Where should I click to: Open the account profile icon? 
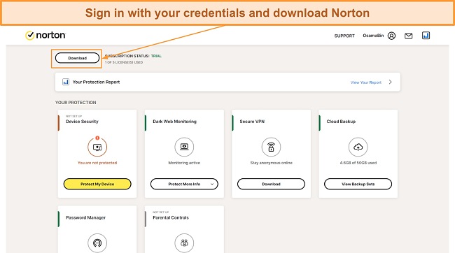tap(391, 36)
